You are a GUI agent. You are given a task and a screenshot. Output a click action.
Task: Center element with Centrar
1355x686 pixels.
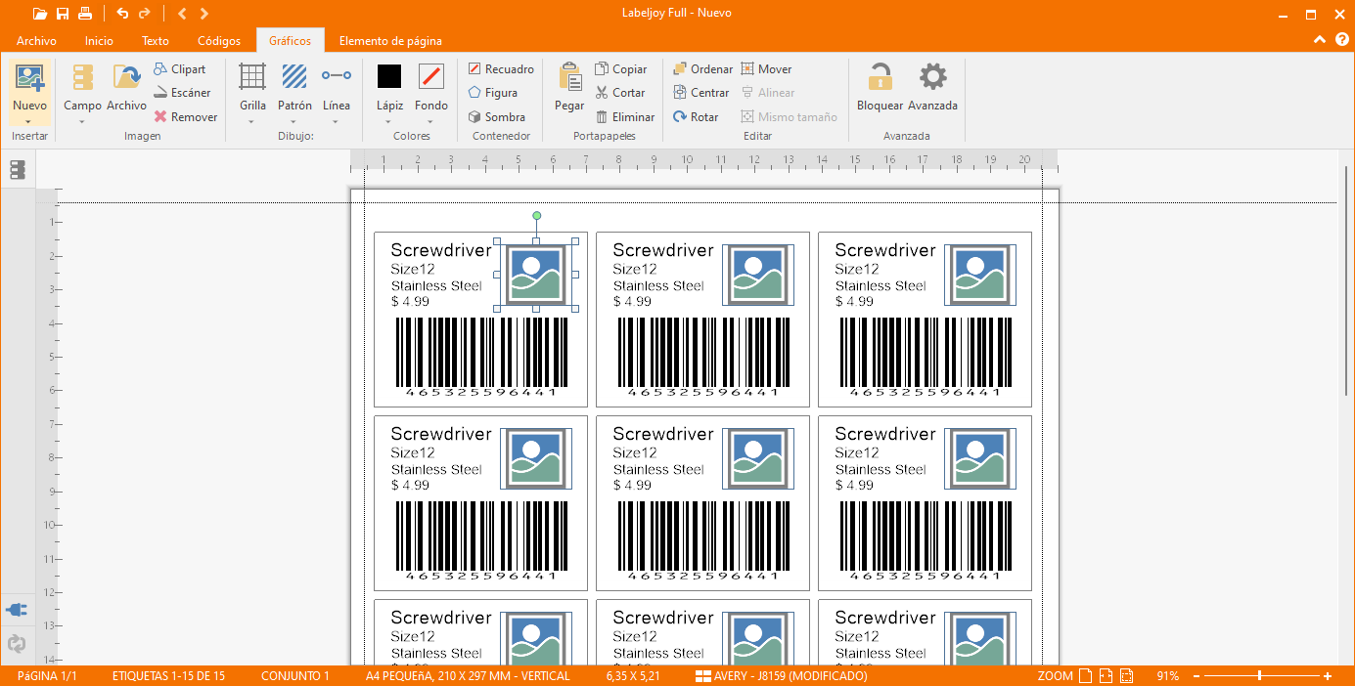tap(701, 93)
